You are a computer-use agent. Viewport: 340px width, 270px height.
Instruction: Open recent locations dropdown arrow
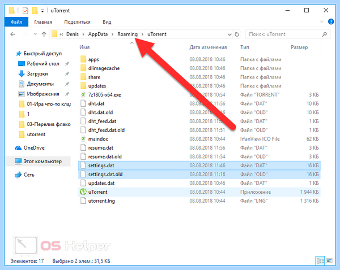click(35, 34)
